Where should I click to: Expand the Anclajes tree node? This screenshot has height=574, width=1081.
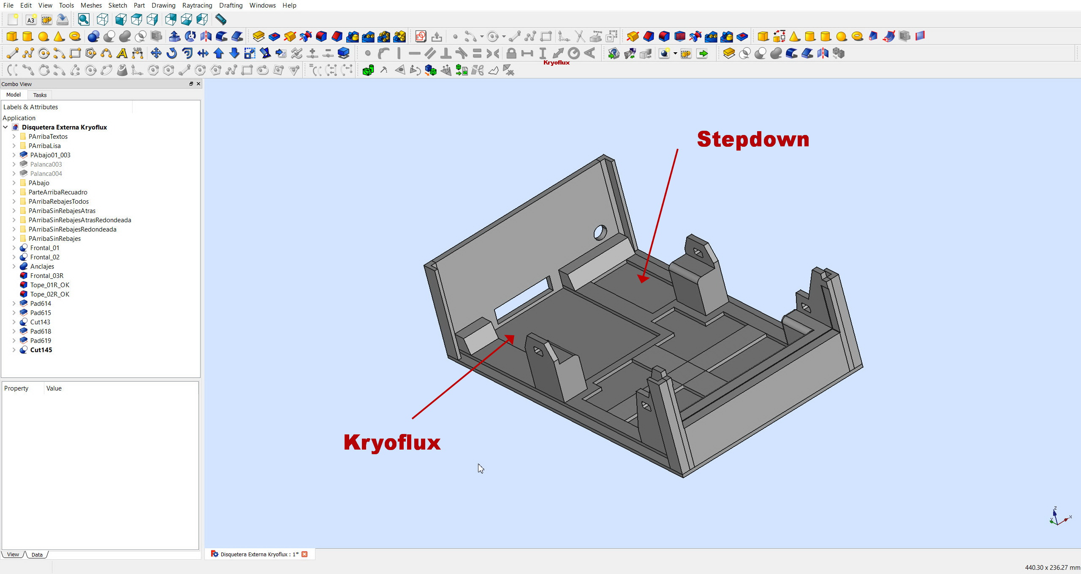14,267
